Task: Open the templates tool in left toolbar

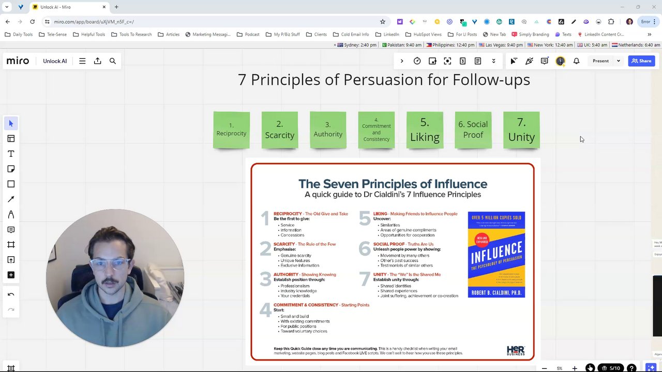Action: coord(11,138)
